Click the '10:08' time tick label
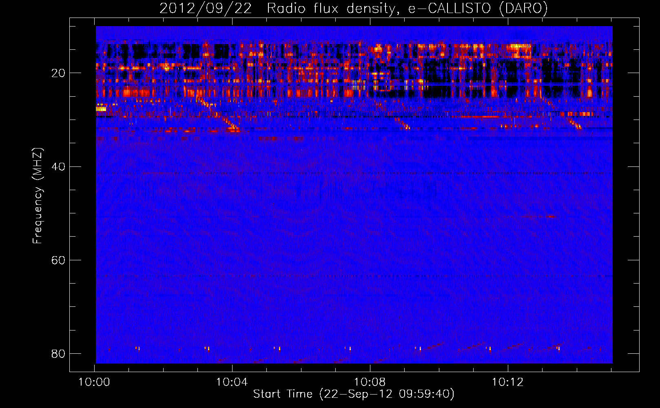The height and width of the screenshot is (408, 660). click(x=370, y=382)
